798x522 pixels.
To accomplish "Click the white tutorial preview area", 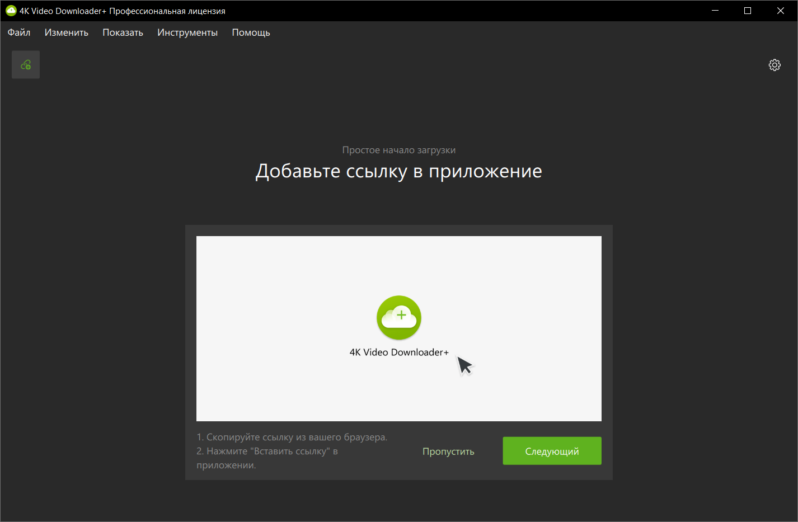I will [399, 328].
